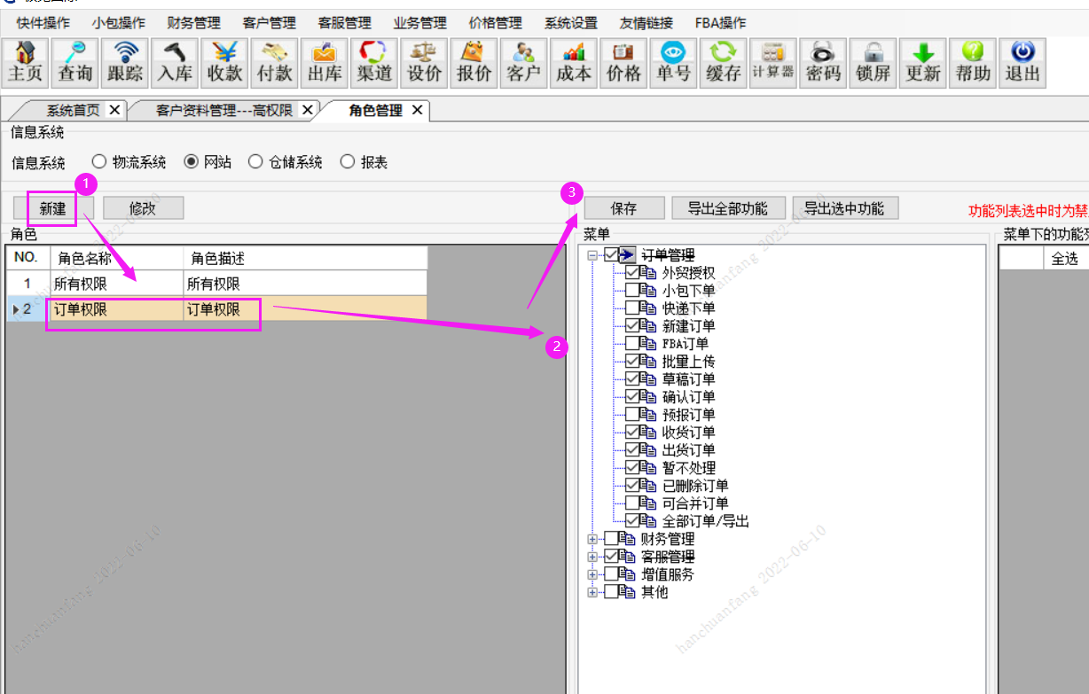
Task: Click the 修改 button
Action: [143, 208]
